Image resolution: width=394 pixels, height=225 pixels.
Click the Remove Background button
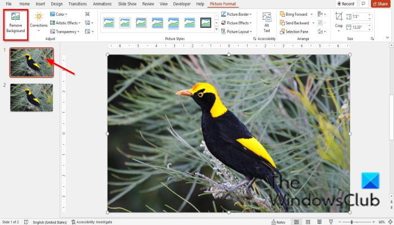[15, 23]
